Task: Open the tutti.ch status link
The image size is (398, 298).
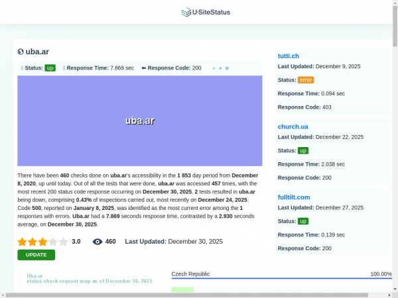Action: pos(289,56)
